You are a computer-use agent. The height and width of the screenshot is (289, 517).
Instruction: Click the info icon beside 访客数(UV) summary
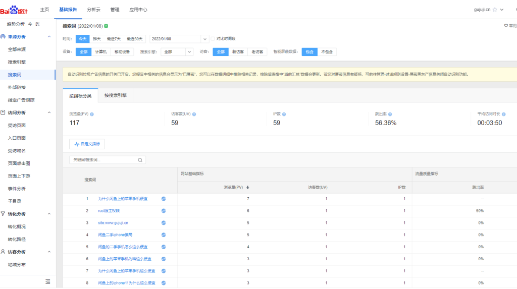click(194, 114)
